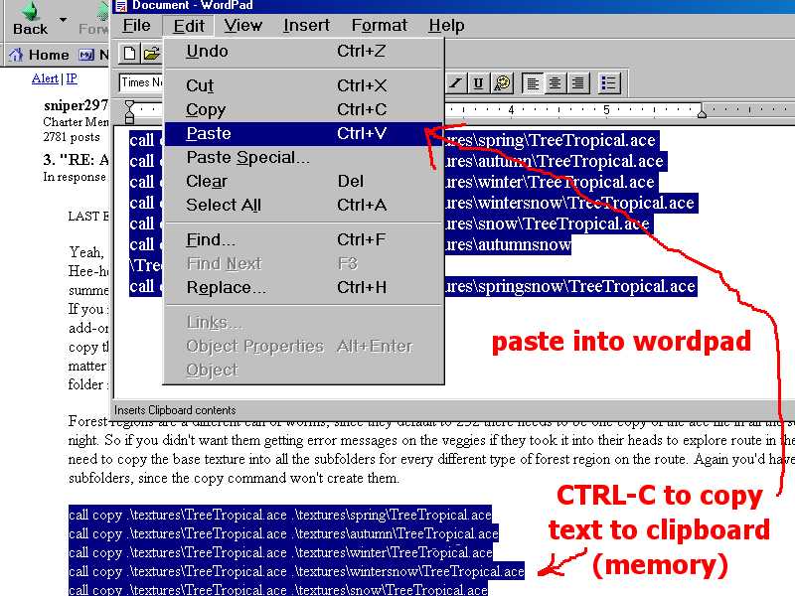
Task: Open the Insert menu
Action: pos(306,26)
